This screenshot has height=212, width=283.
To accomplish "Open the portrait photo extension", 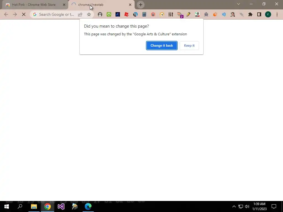I will click(233, 14).
